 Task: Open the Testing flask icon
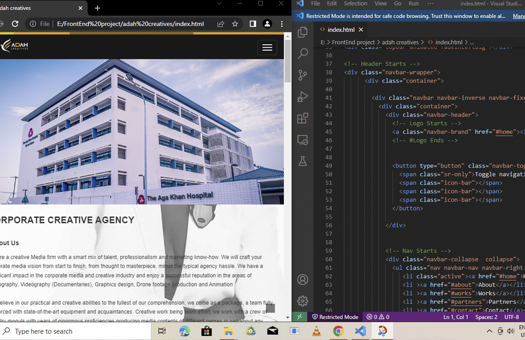coord(302,161)
